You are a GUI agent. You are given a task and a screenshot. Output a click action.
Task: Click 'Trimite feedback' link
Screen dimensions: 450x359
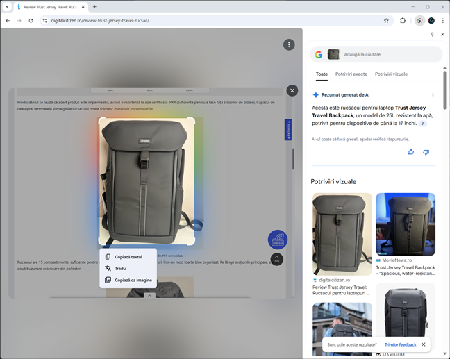click(401, 344)
